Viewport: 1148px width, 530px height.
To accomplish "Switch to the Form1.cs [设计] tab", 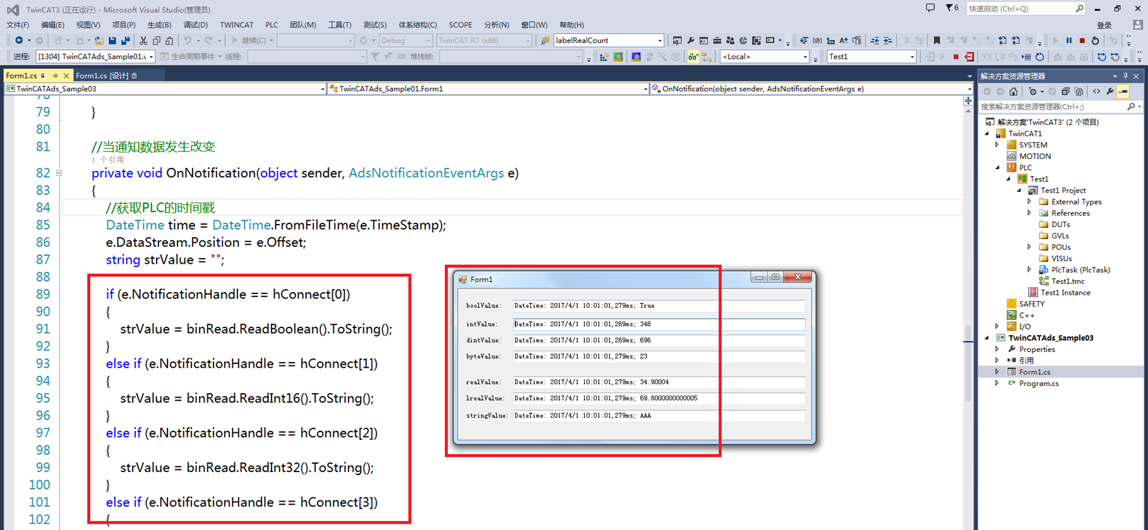I will [x=102, y=76].
